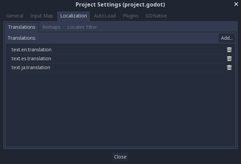Close the Project Settings dialog with X
The width and height of the screenshot is (241, 164).
pyautogui.click(x=236, y=4)
